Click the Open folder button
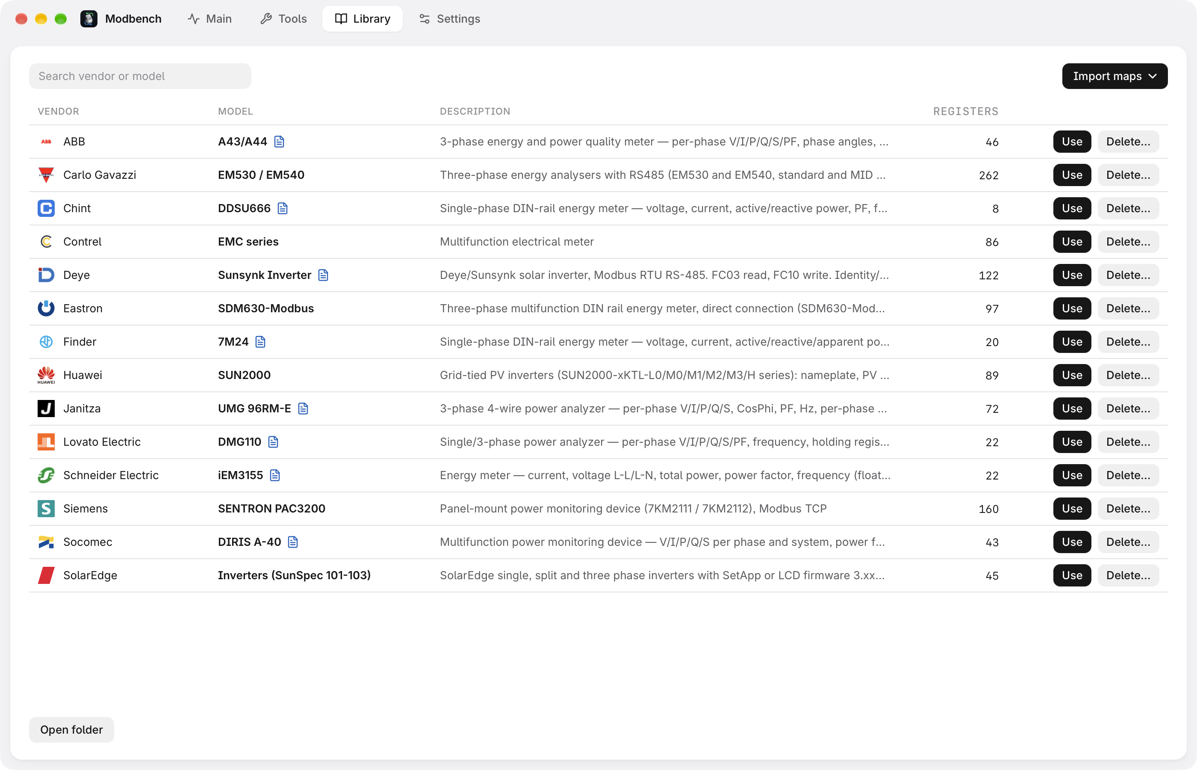Image resolution: width=1197 pixels, height=770 pixels. click(x=71, y=729)
